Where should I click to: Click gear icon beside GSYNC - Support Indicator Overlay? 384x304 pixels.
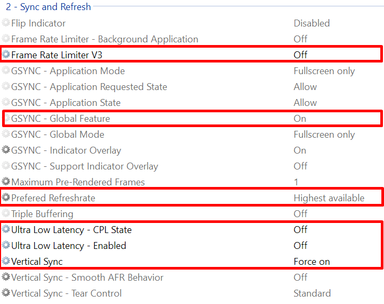click(x=6, y=166)
